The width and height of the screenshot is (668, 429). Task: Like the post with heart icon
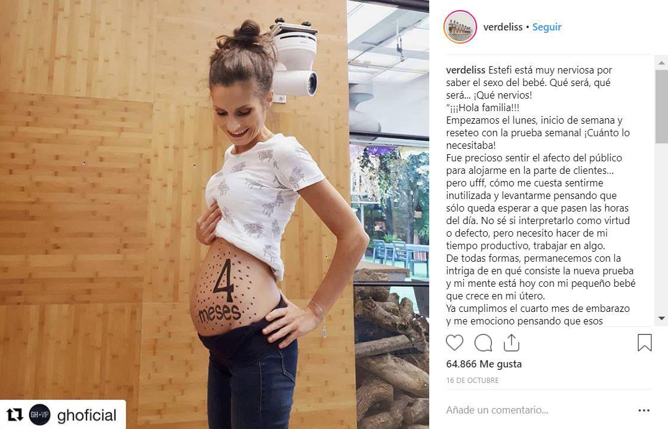(454, 343)
